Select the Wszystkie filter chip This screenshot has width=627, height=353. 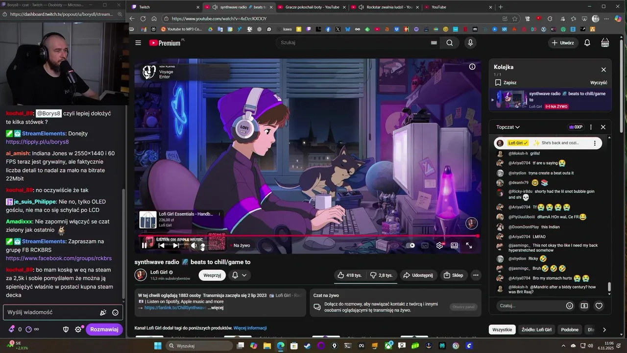(502, 330)
